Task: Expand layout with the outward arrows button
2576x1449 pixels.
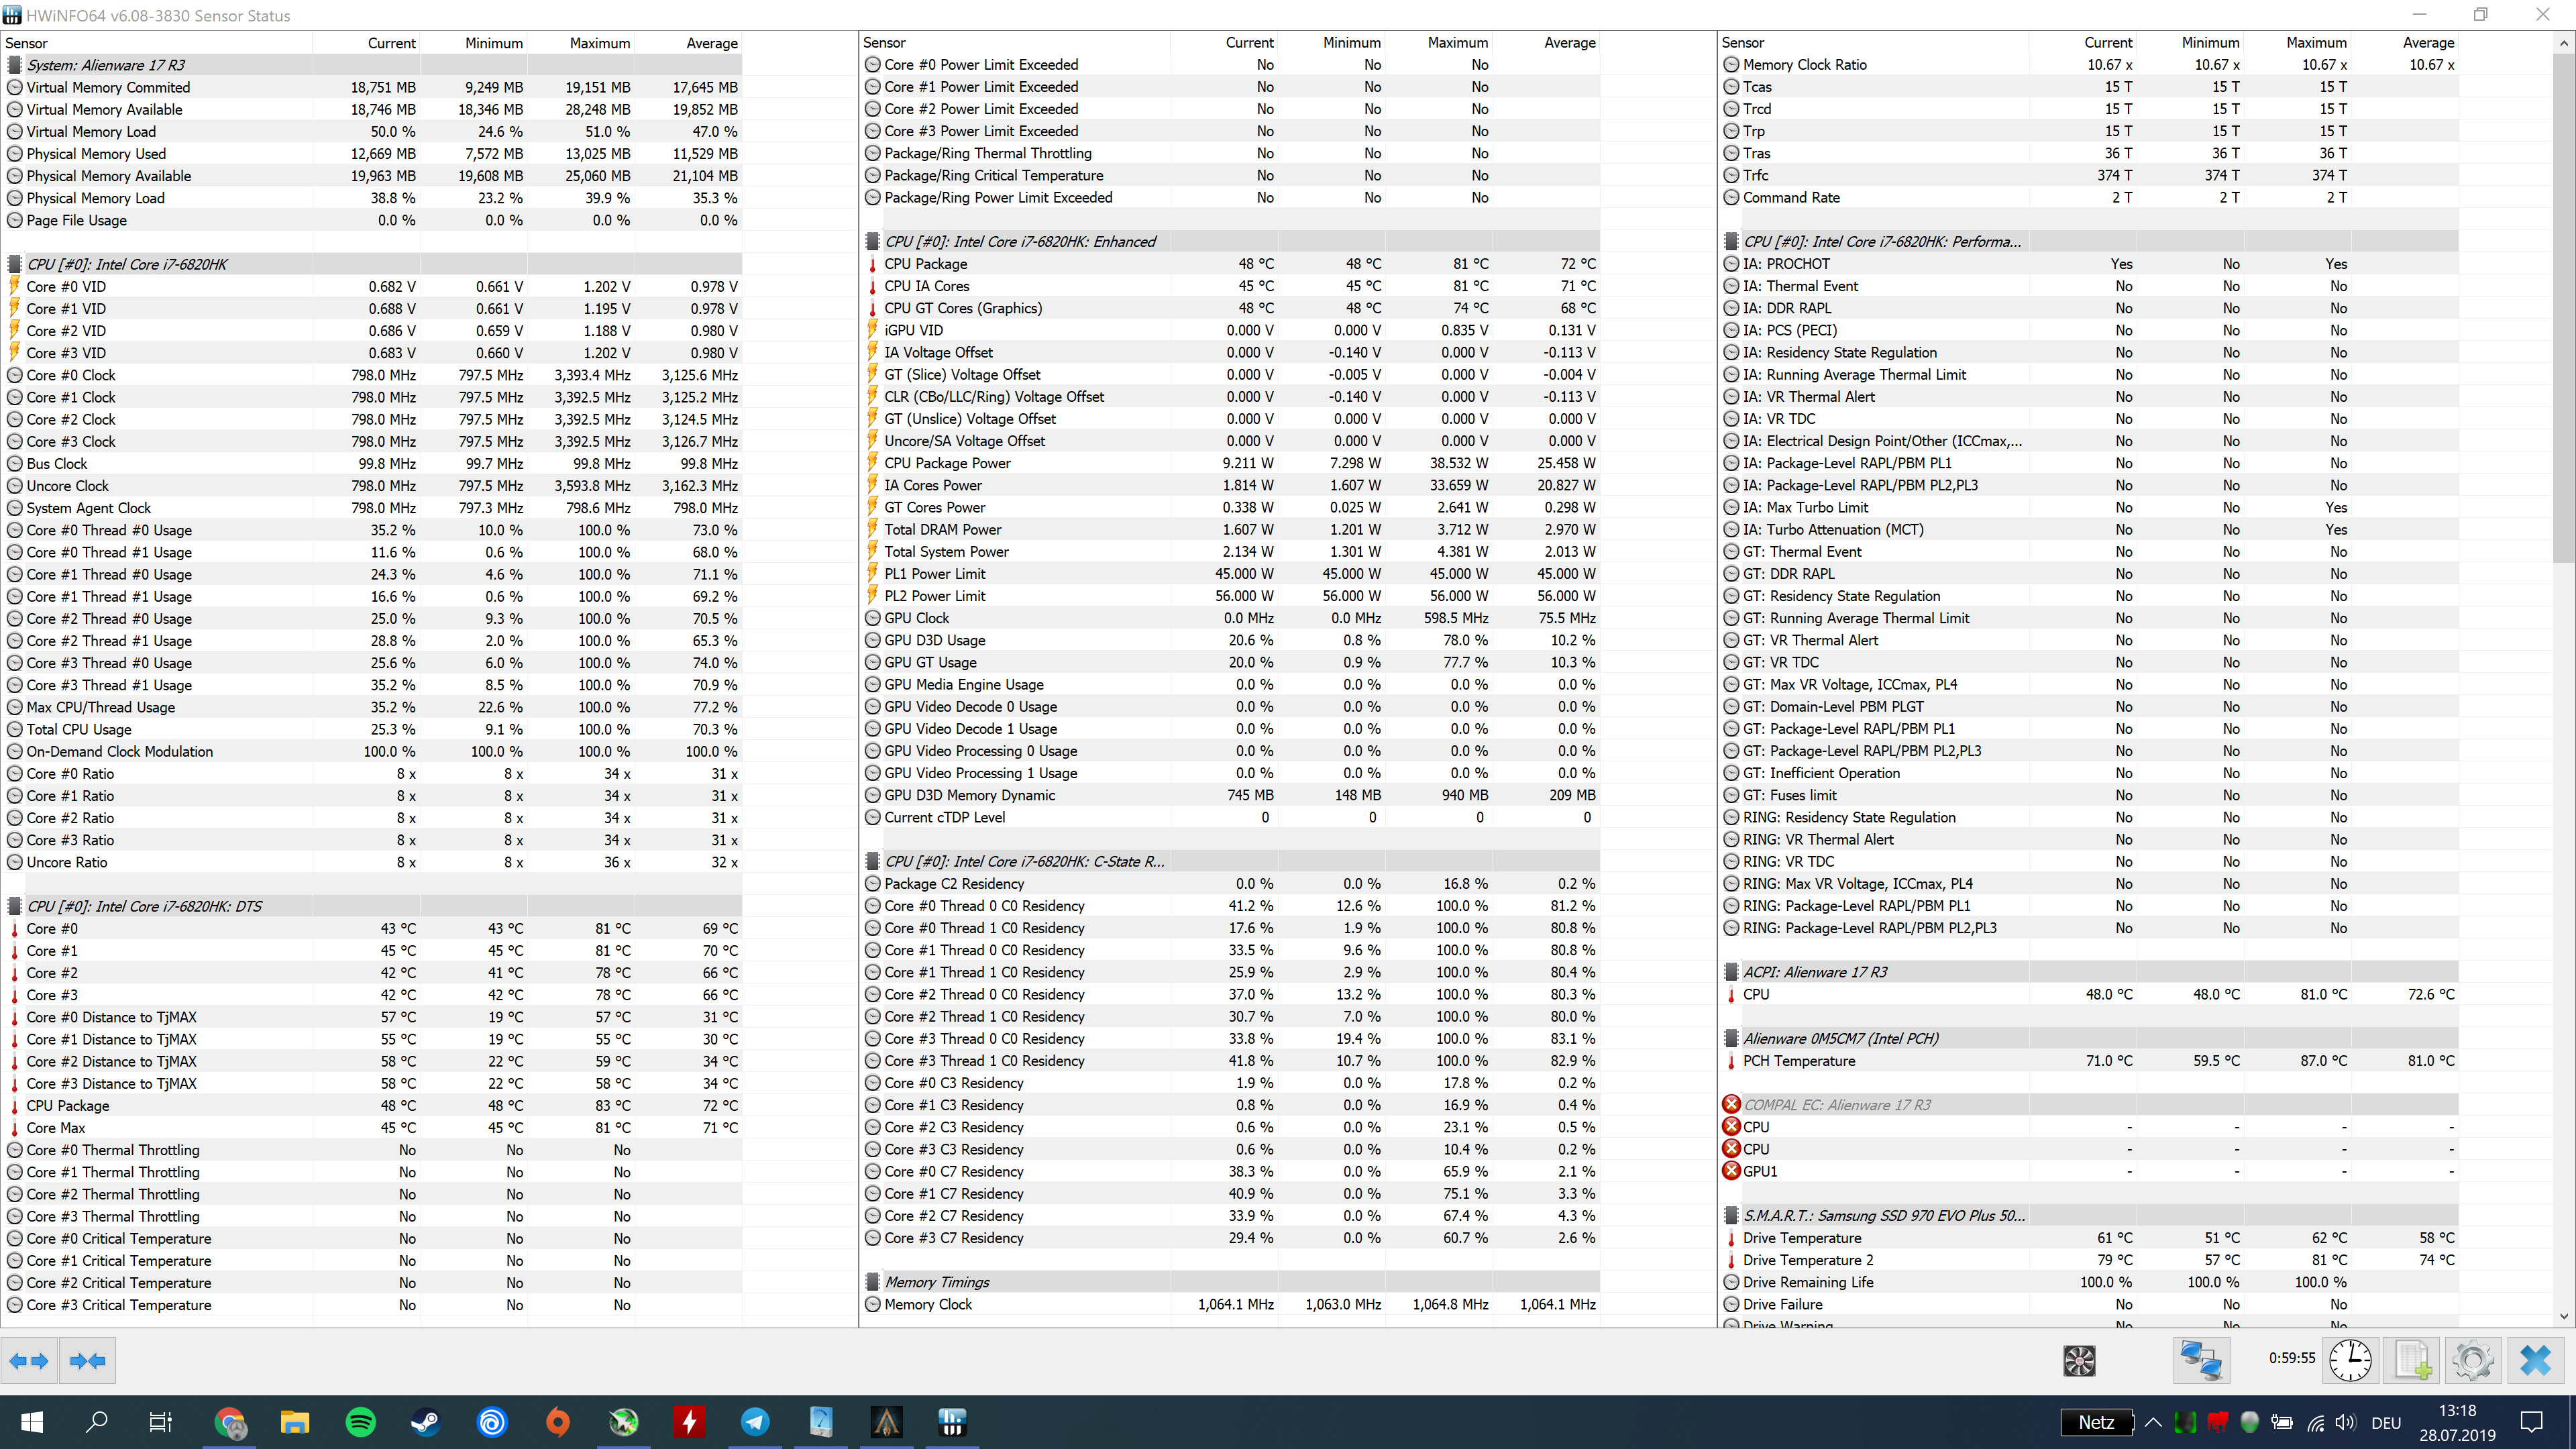Action: tap(28, 1361)
